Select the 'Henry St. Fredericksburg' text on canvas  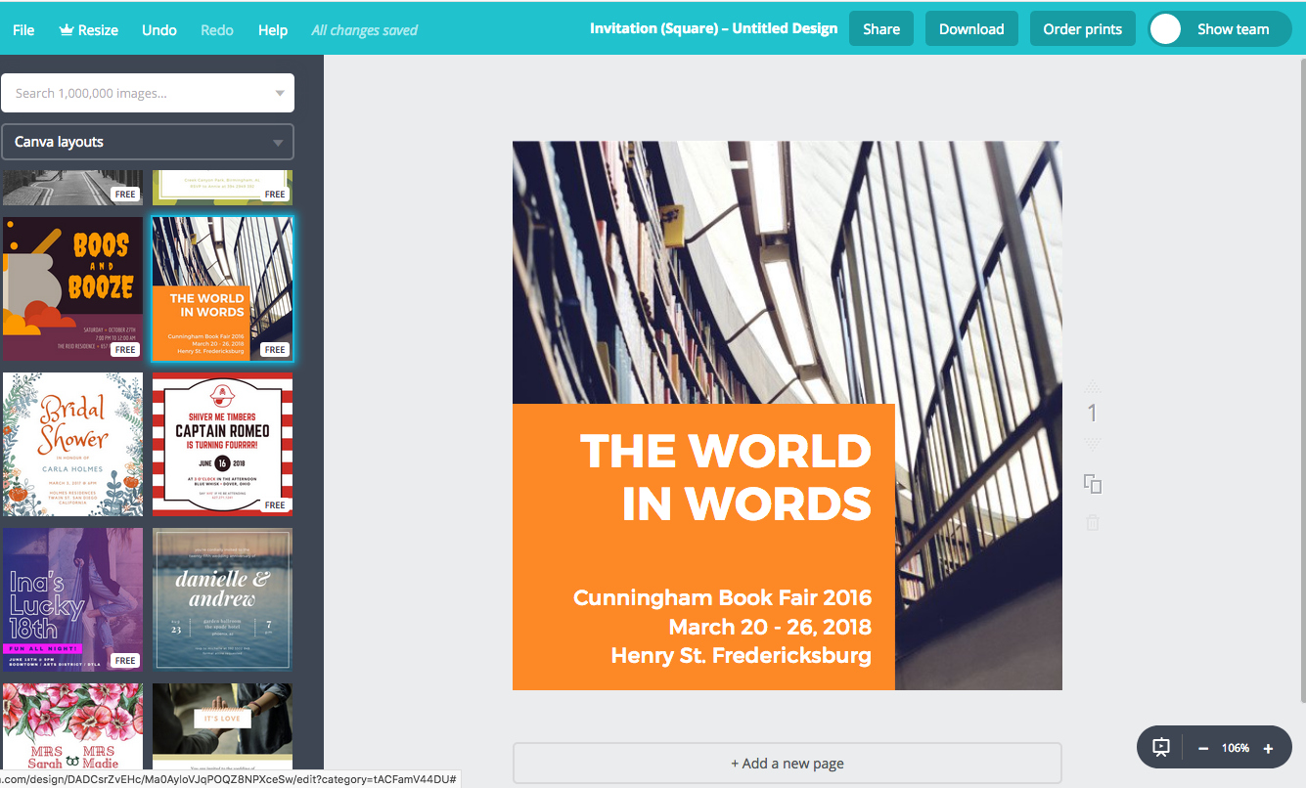(741, 655)
